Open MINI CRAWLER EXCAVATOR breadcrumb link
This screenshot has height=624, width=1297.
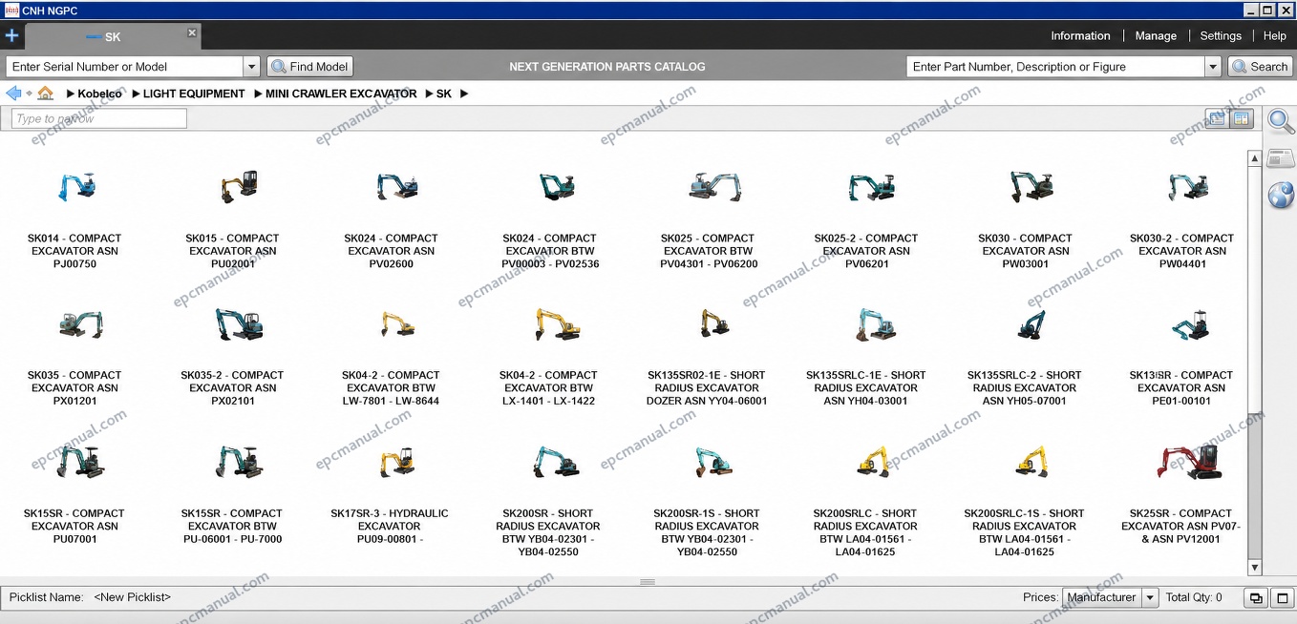pos(341,94)
